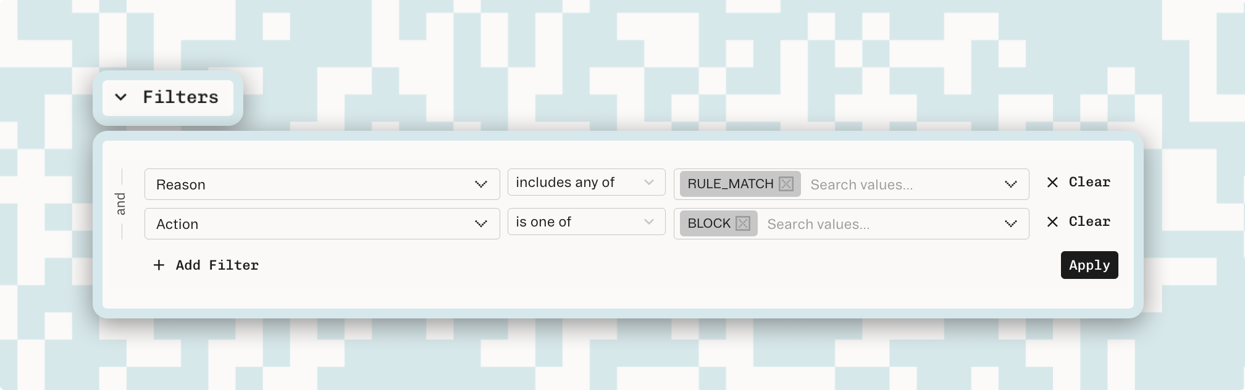The image size is (1245, 390).
Task: Click the X icon on the Reason row's Clear
Action: click(x=1052, y=182)
